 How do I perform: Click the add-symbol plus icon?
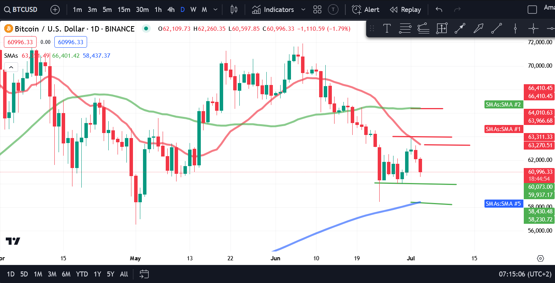pos(55,10)
